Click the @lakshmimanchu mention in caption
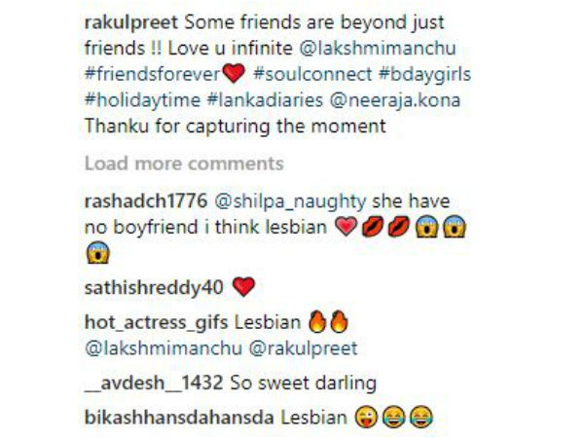The width and height of the screenshot is (584, 438). pyautogui.click(x=378, y=49)
